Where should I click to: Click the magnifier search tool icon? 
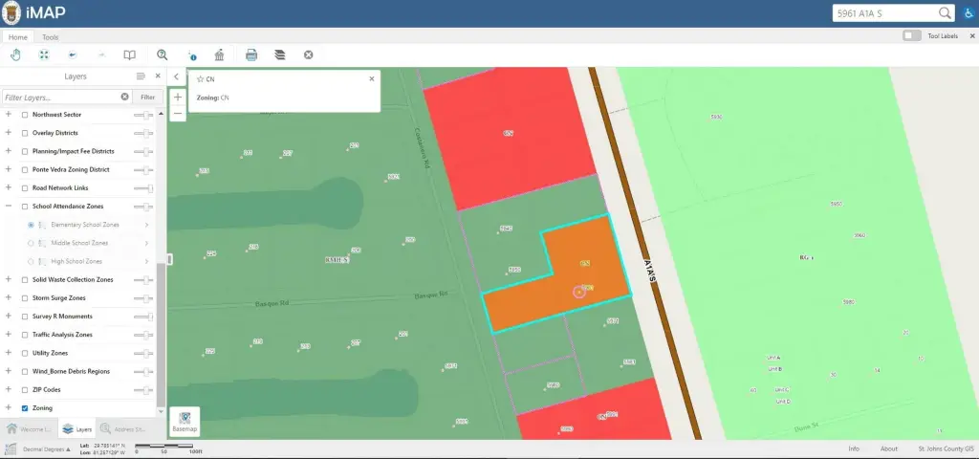click(163, 55)
